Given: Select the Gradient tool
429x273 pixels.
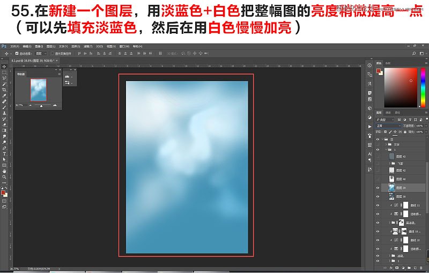Looking at the screenshot, I should click(x=4, y=130).
